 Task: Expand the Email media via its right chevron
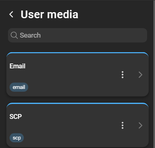tap(140, 75)
